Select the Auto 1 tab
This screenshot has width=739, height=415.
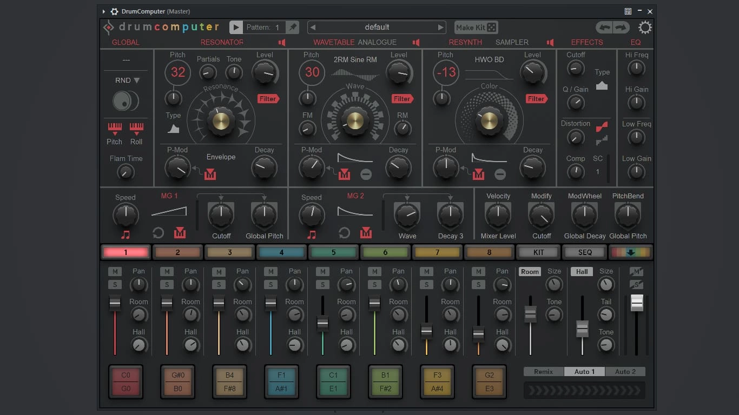tap(584, 371)
